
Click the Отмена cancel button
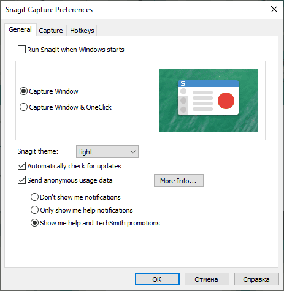[x=207, y=279]
